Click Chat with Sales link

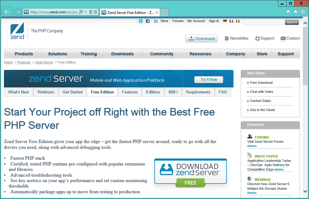pyautogui.click(x=261, y=92)
